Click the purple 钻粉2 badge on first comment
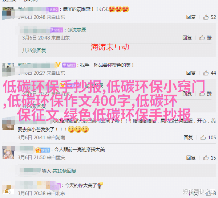This screenshot has width=218, height=198. [54, 9]
